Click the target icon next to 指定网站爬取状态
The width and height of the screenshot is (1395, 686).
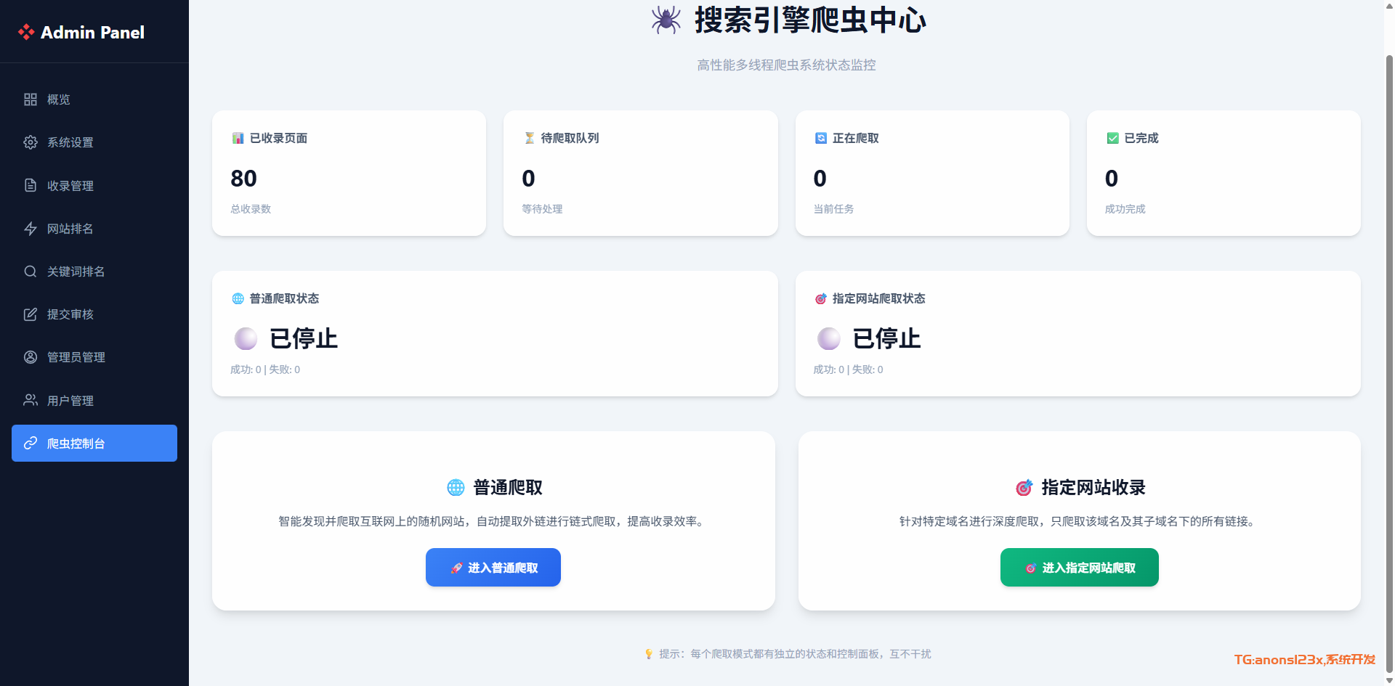tap(821, 298)
